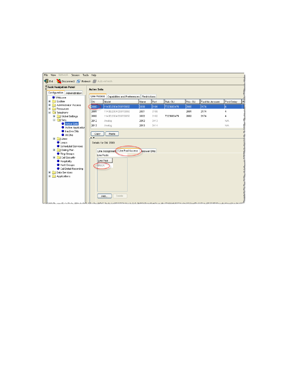Select the Line Assignment tab
289x375 pixels.
(107, 151)
